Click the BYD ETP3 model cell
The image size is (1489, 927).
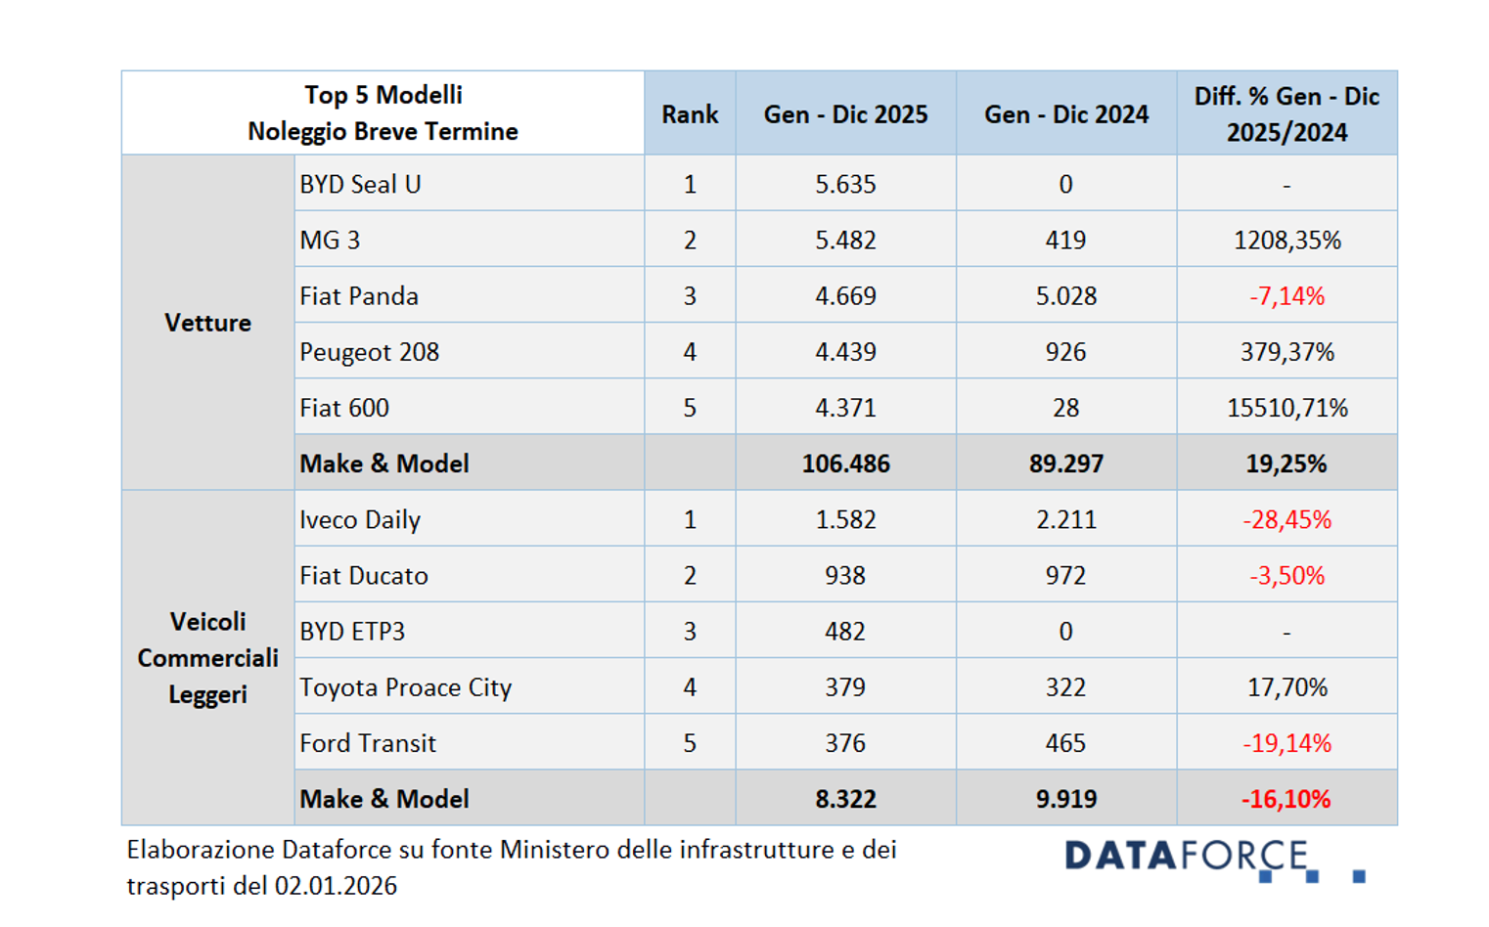click(352, 632)
